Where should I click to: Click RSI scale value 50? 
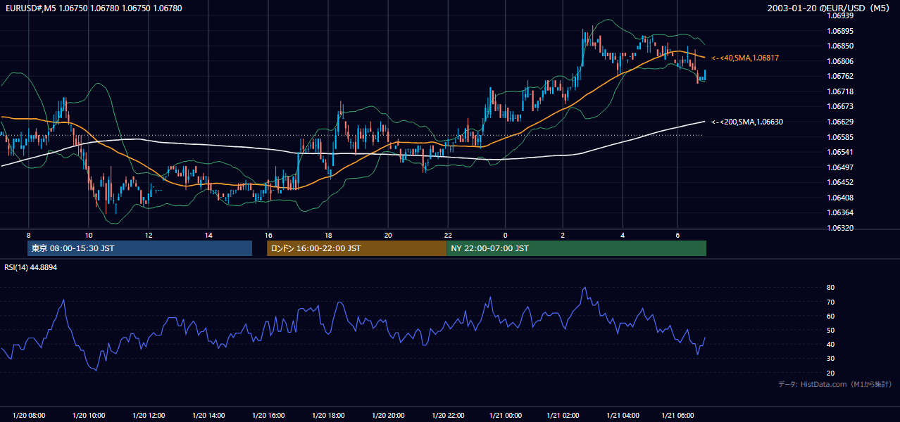pyautogui.click(x=830, y=330)
